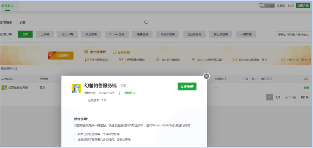Select the 已安装 category tab
The image size is (313, 148).
point(45,34)
